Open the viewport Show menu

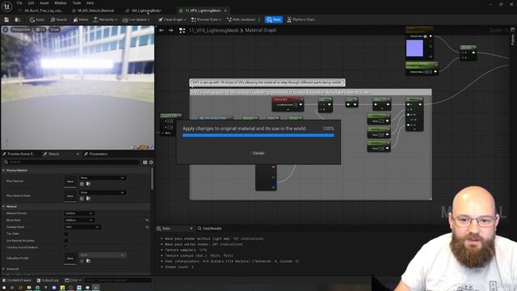[x=54, y=29]
